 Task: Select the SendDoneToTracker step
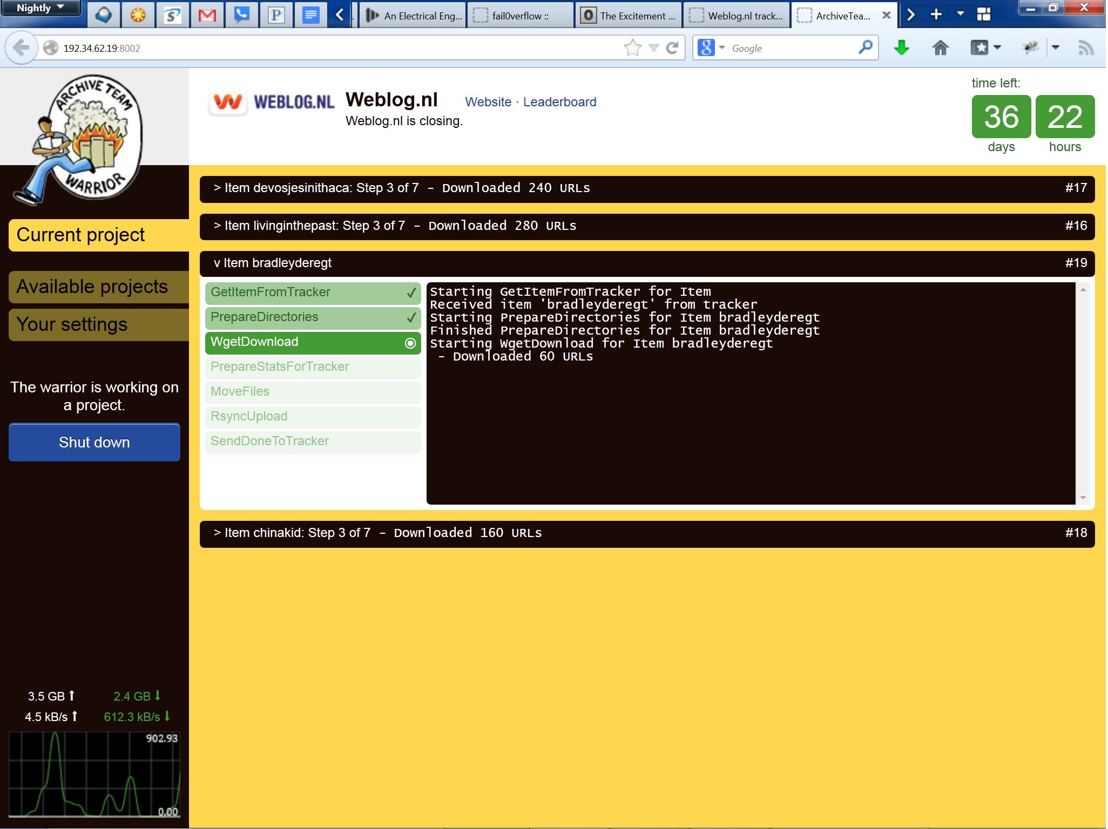(313, 442)
